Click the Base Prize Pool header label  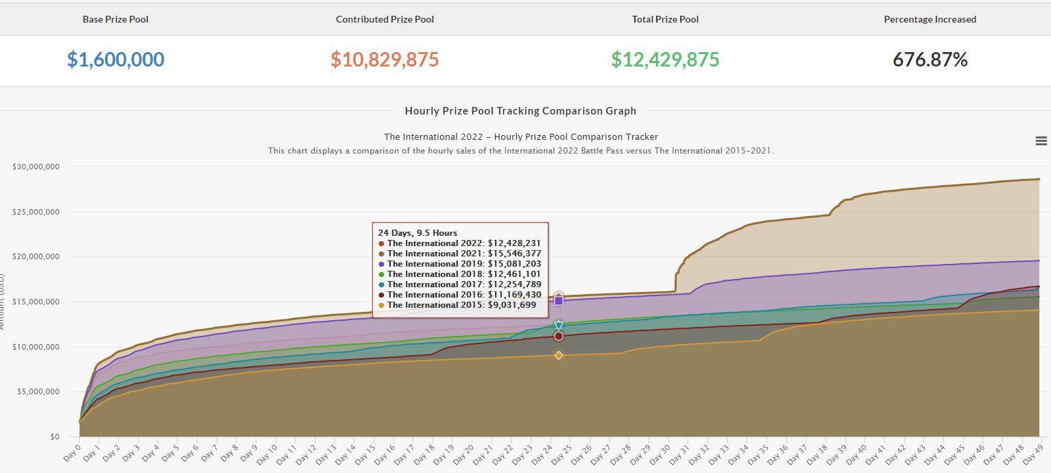(x=116, y=19)
